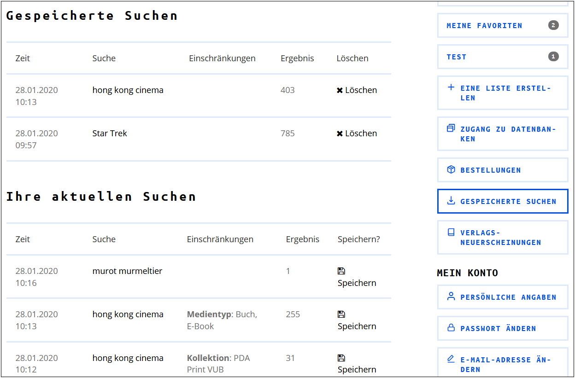The height and width of the screenshot is (378, 575).
Task: Click the lock icon for Passwort ändern
Action: click(x=451, y=328)
